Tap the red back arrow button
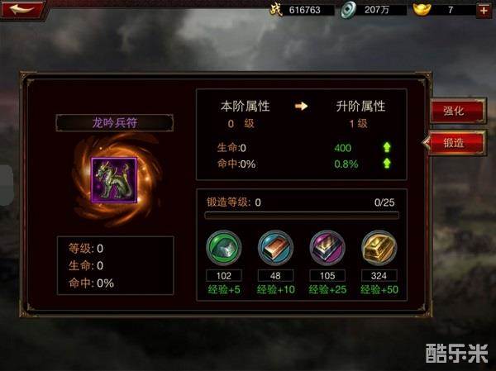 (23, 9)
